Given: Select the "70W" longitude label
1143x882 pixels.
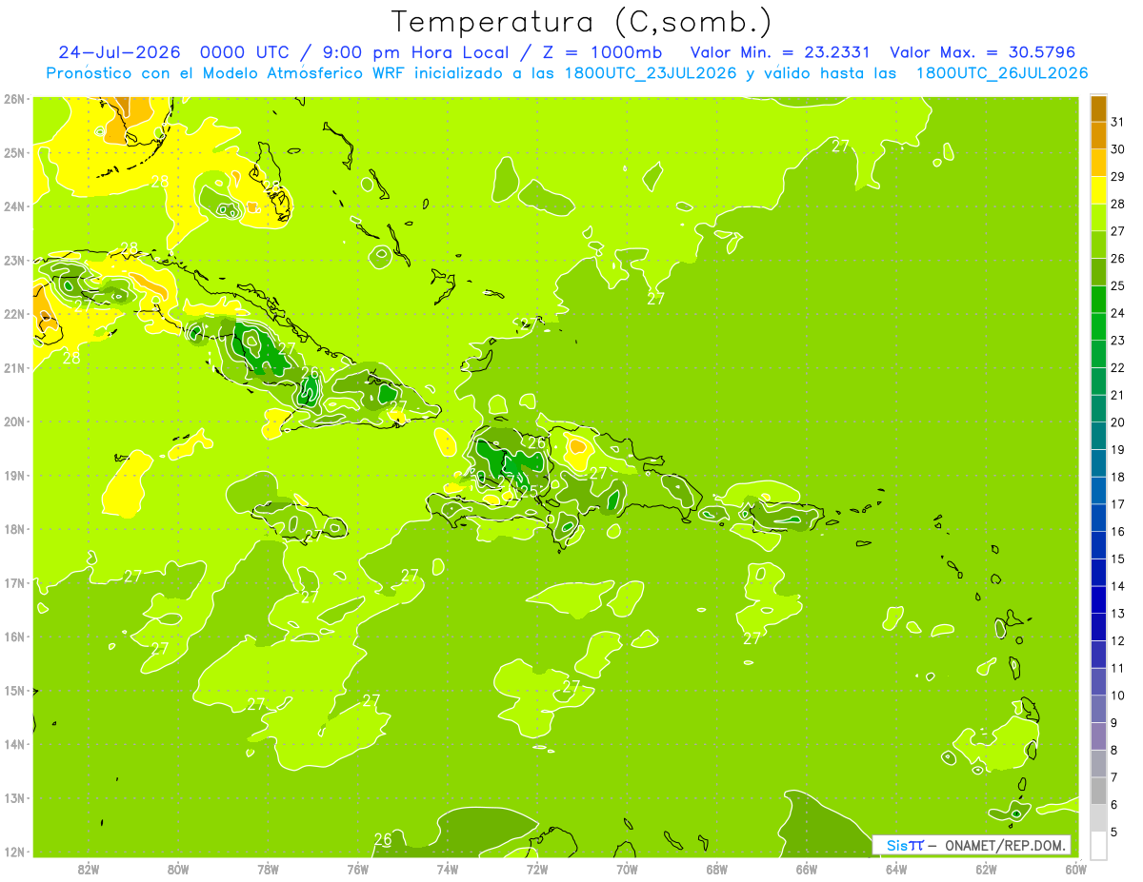Looking at the screenshot, I should click(627, 868).
